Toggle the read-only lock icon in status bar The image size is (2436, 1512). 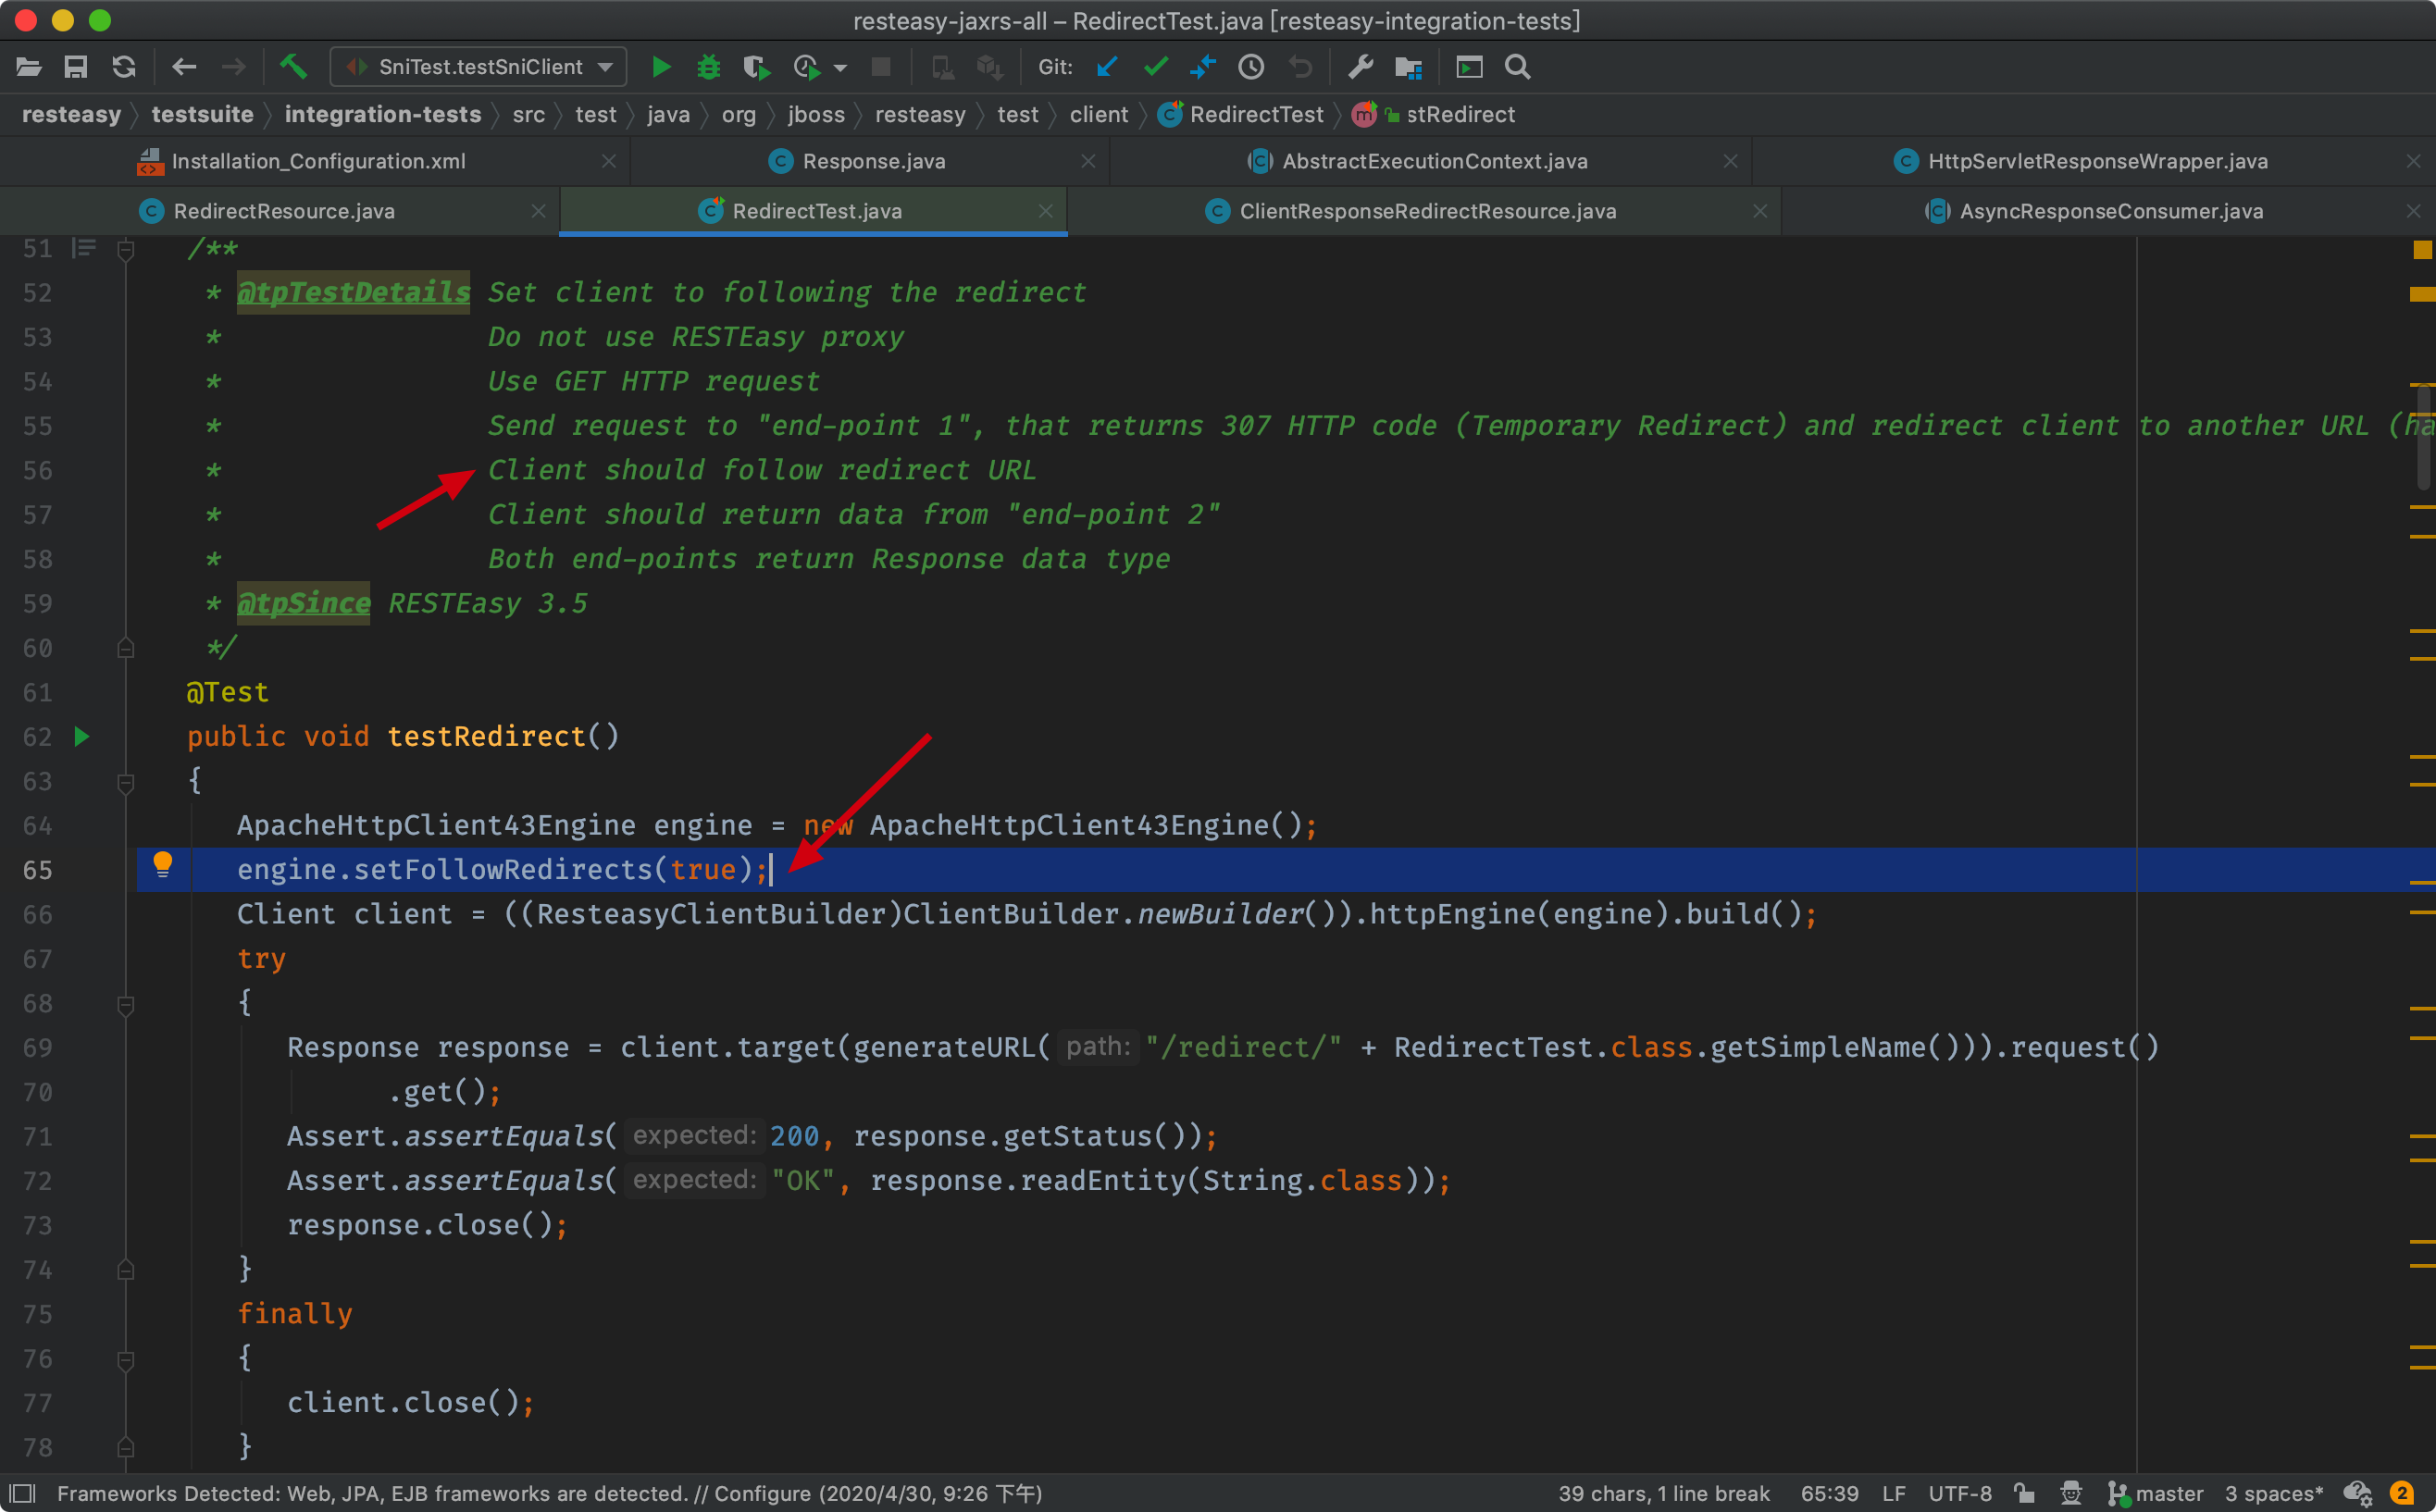click(x=2023, y=1493)
